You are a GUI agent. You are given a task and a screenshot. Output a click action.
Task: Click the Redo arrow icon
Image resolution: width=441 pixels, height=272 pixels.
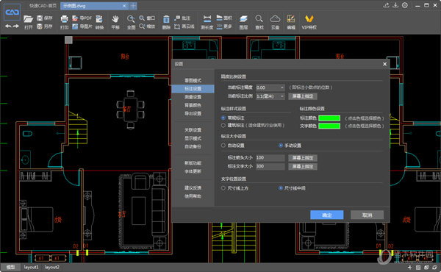pyautogui.click(x=15, y=26)
